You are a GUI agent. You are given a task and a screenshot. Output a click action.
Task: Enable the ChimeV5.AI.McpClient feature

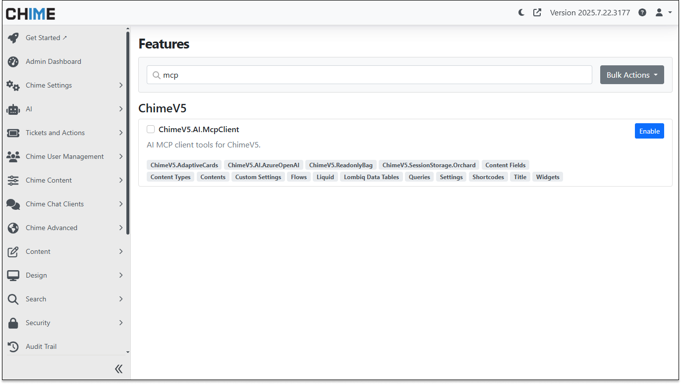tap(649, 131)
